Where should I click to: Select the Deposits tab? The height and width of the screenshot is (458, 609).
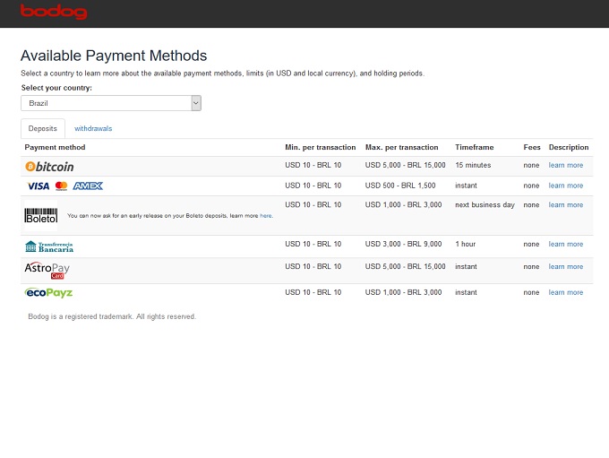(x=43, y=128)
